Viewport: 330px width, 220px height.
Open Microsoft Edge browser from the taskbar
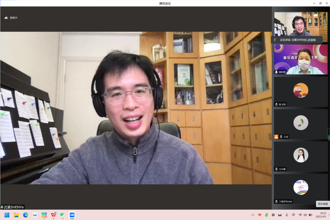26,215
